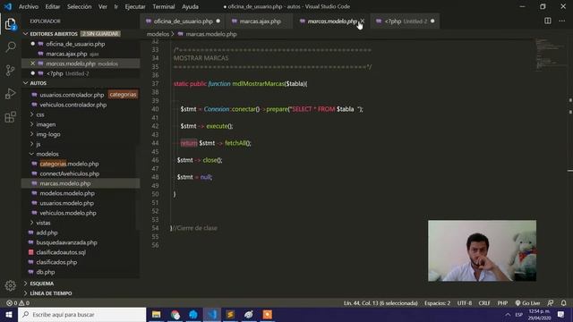Switch to the marcas.ajax.php tab
The image size is (573, 322).
pyautogui.click(x=260, y=21)
